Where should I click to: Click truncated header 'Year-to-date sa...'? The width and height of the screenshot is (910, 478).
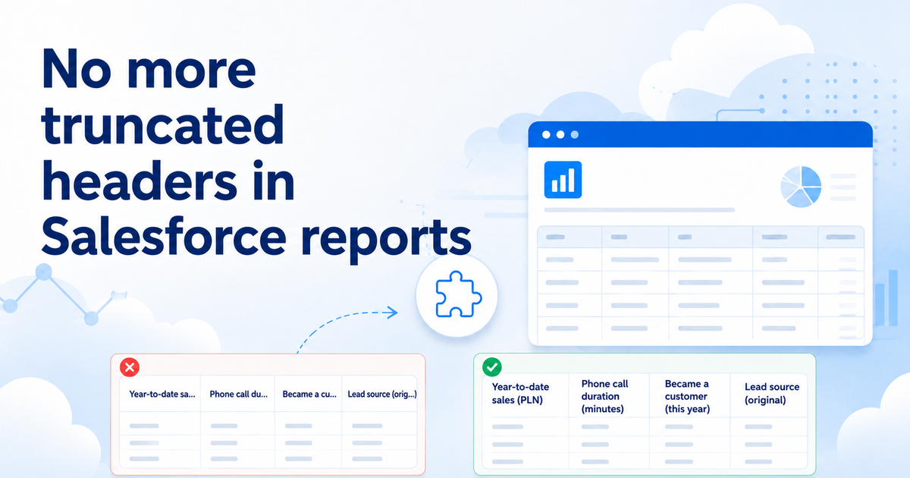[x=163, y=395]
